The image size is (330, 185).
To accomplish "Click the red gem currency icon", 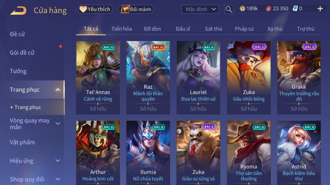I will click(x=268, y=9).
